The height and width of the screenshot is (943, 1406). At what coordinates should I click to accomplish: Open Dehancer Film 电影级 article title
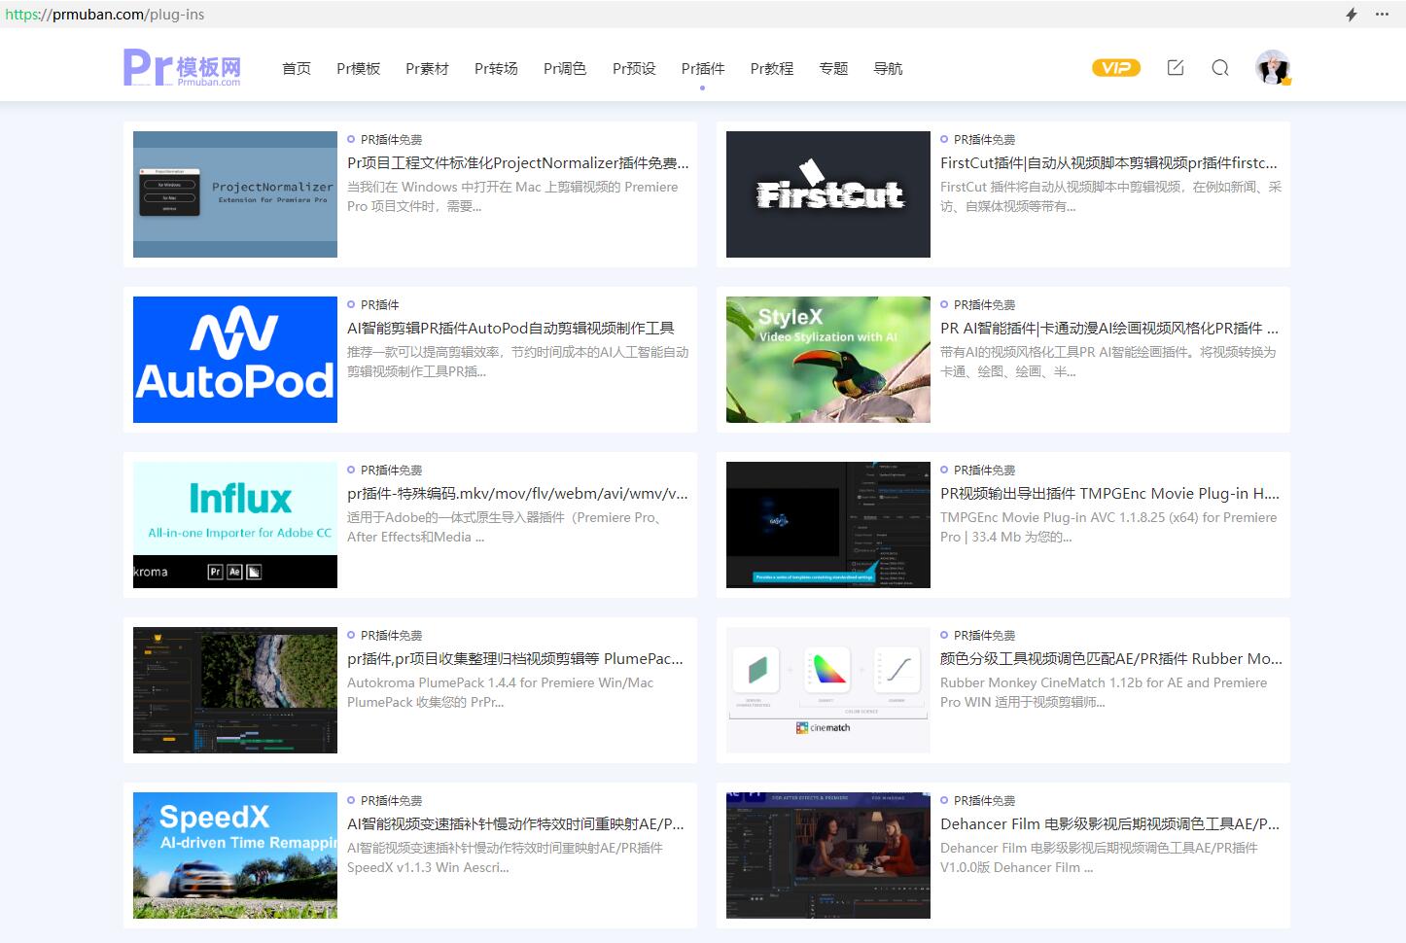click(x=1110, y=824)
